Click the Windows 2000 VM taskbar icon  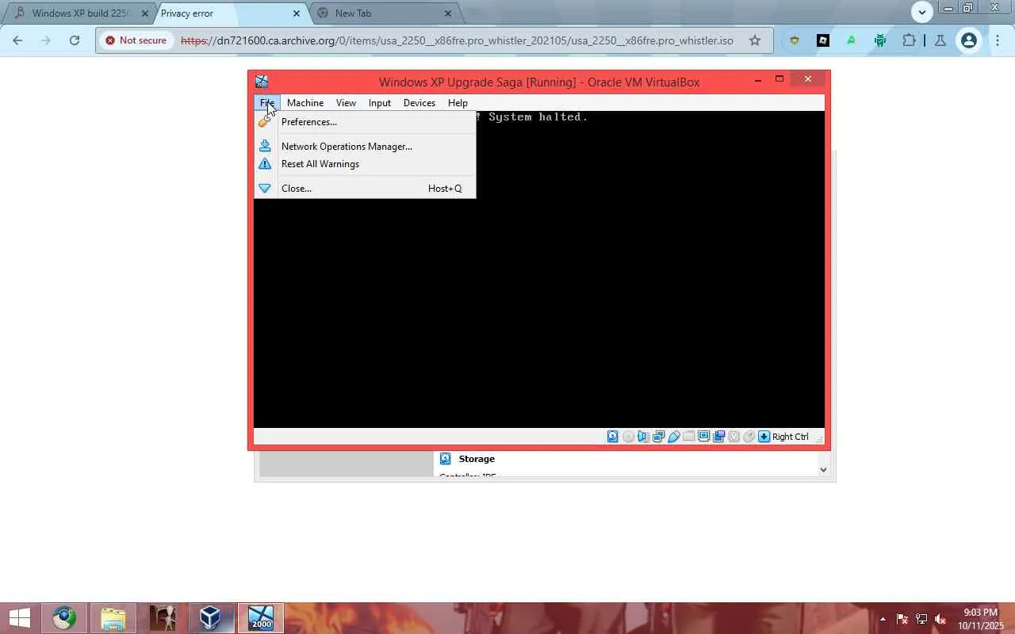coord(261,618)
